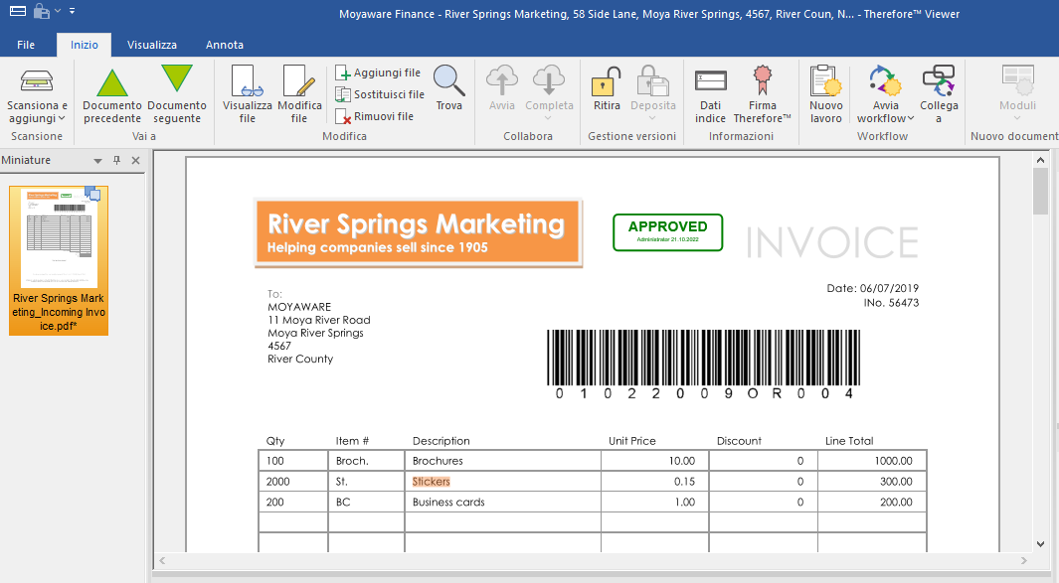
Task: Click the lock icon in the quick access toolbar
Action: pos(42,11)
